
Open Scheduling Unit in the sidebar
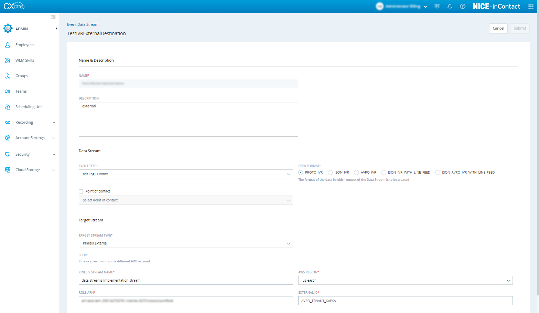click(29, 107)
